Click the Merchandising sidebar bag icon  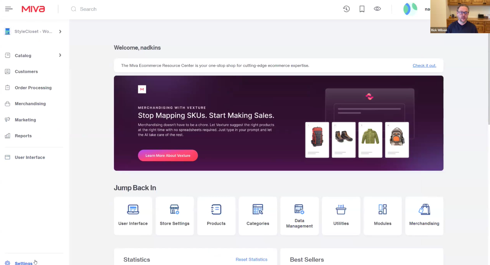coord(7,104)
